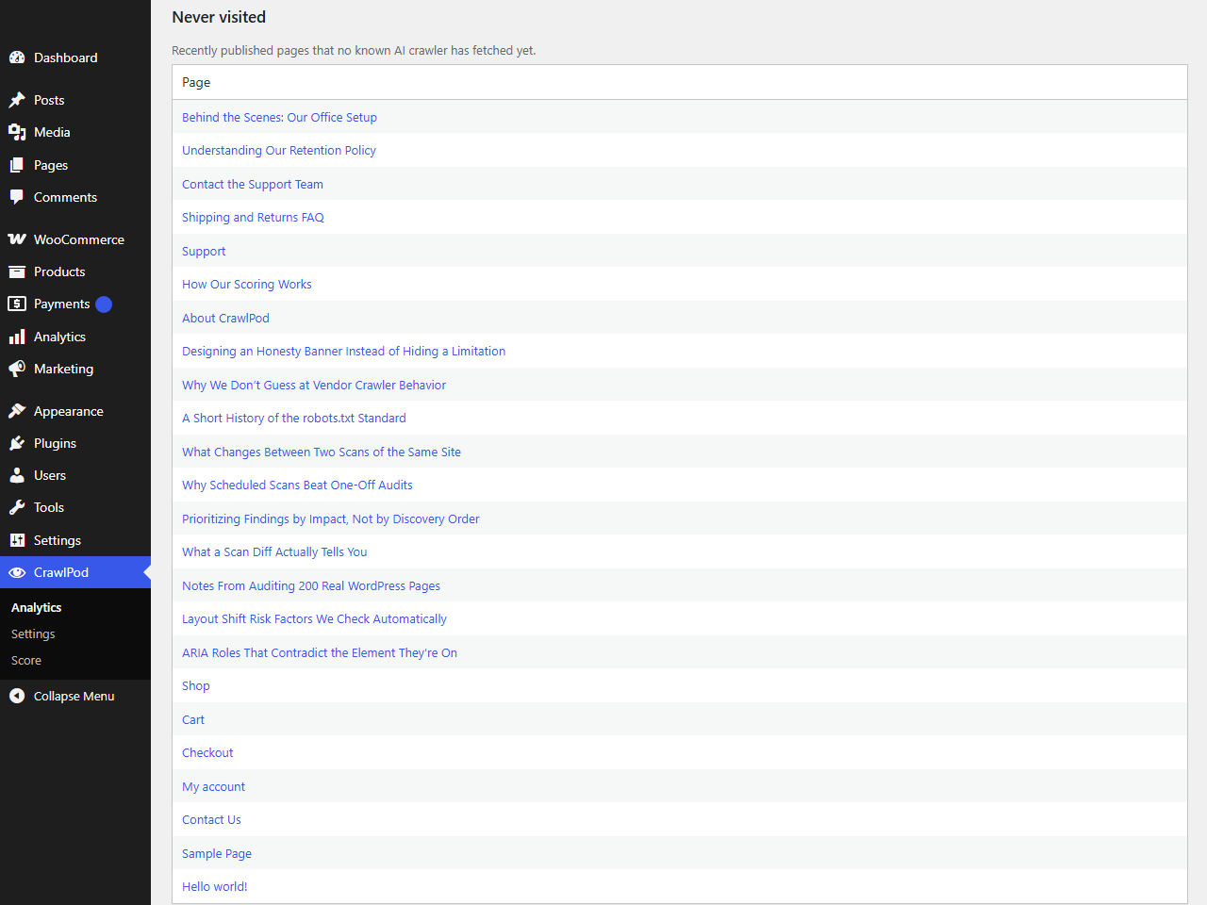The height and width of the screenshot is (905, 1207).
Task: Open 'Layout Shift Risk Factors' link
Action: pos(314,618)
